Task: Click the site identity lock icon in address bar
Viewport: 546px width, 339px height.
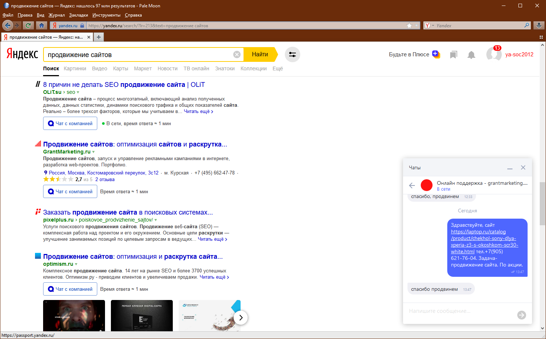Action: point(82,25)
